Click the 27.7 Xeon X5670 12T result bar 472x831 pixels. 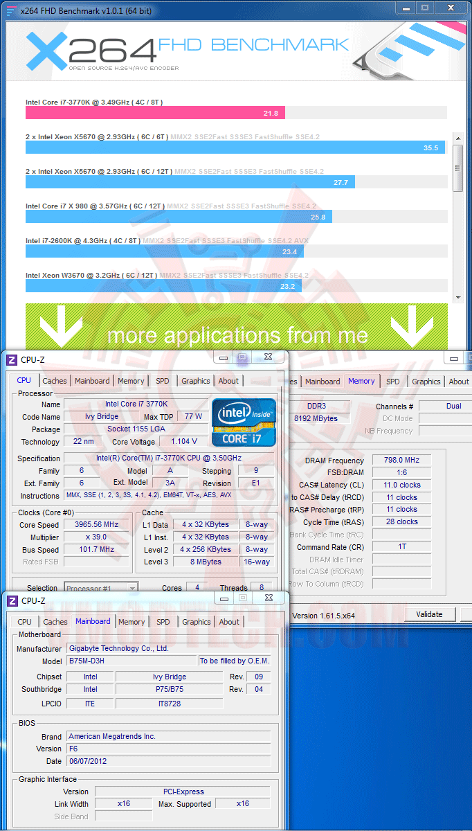[190, 182]
